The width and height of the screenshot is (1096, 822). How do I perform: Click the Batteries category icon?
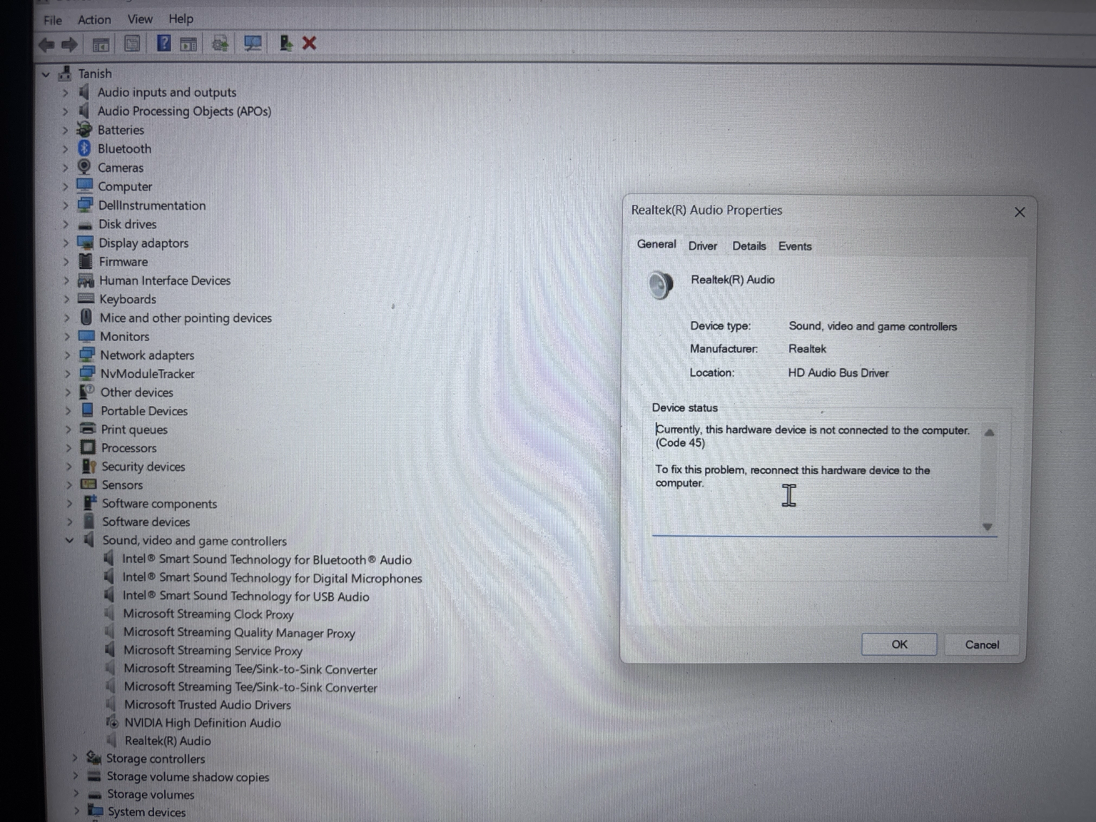pos(84,129)
